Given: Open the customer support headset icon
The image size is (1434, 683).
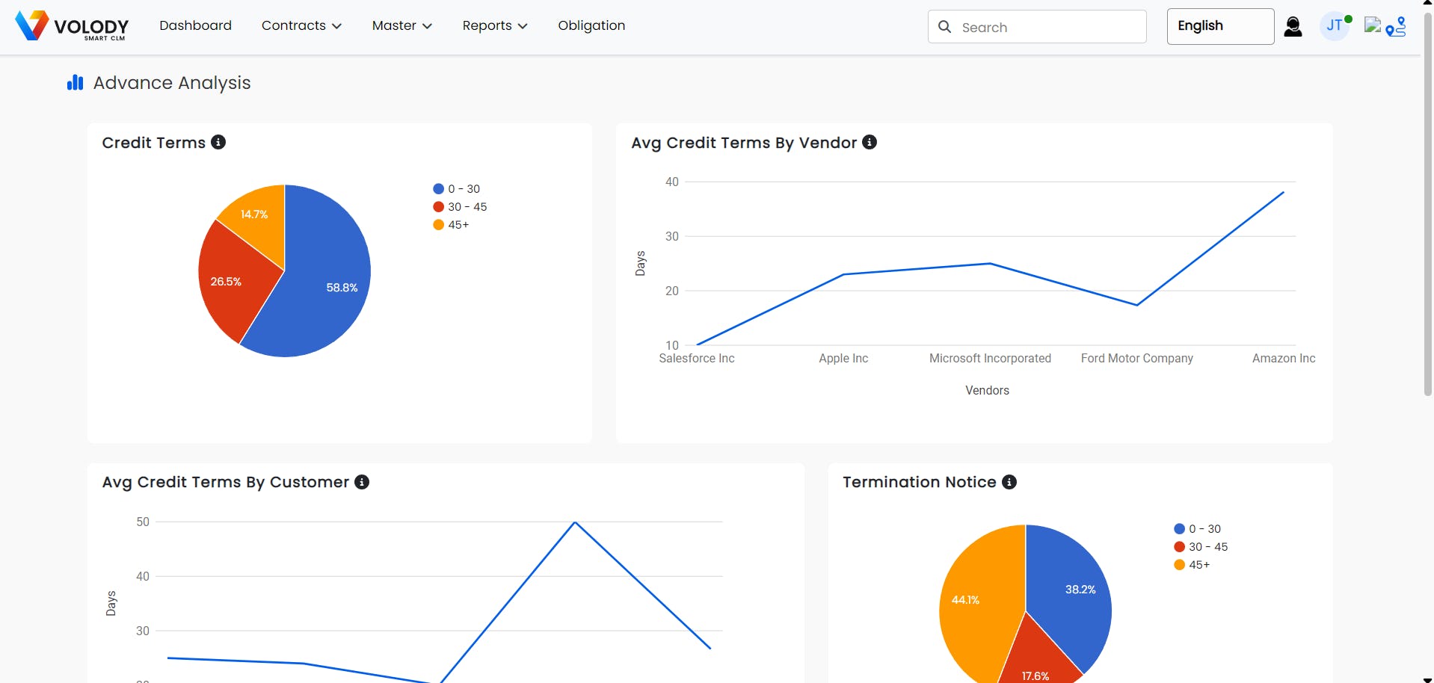Looking at the screenshot, I should tap(1293, 26).
